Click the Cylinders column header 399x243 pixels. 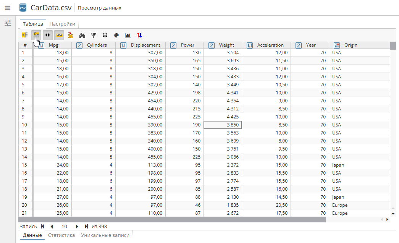point(94,45)
